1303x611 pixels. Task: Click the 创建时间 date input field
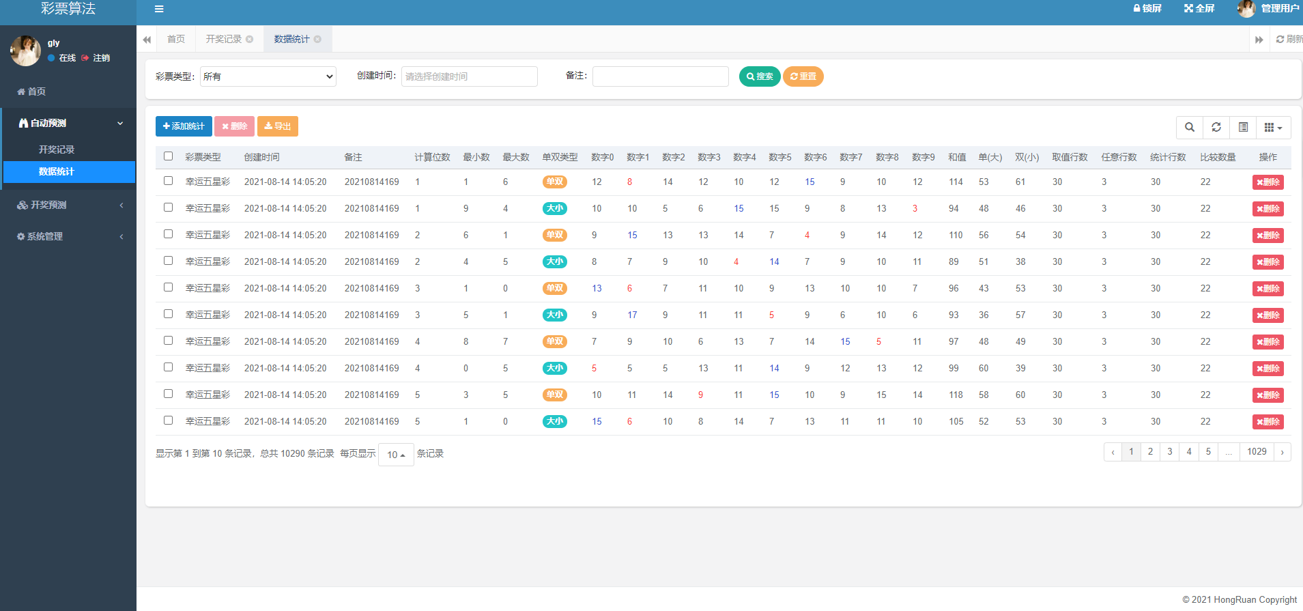(470, 76)
